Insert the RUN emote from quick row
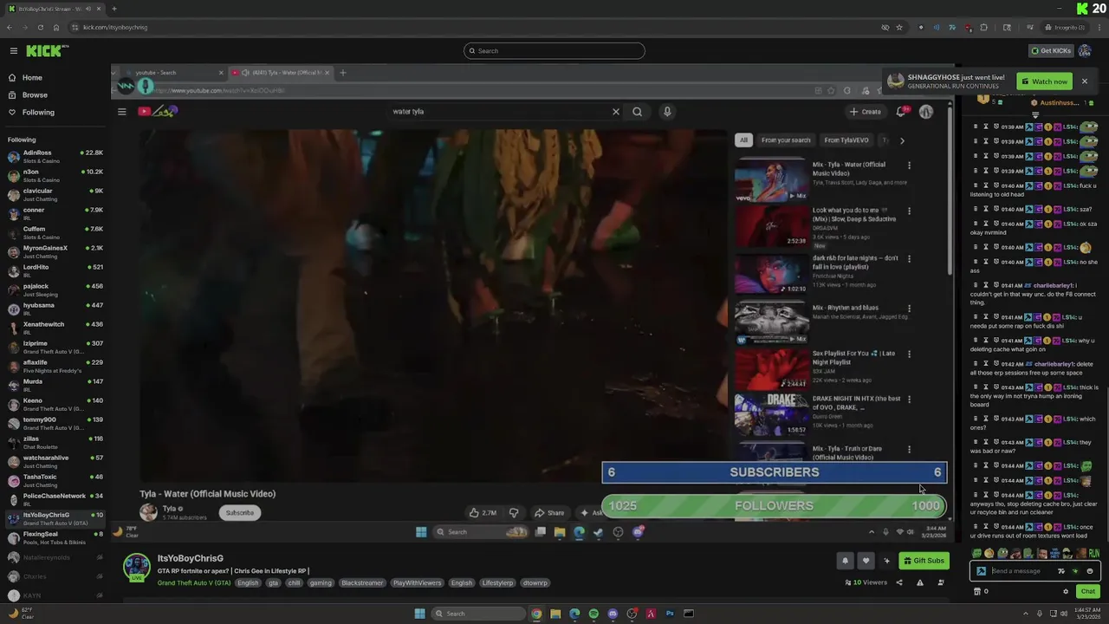 [x=1093, y=554]
